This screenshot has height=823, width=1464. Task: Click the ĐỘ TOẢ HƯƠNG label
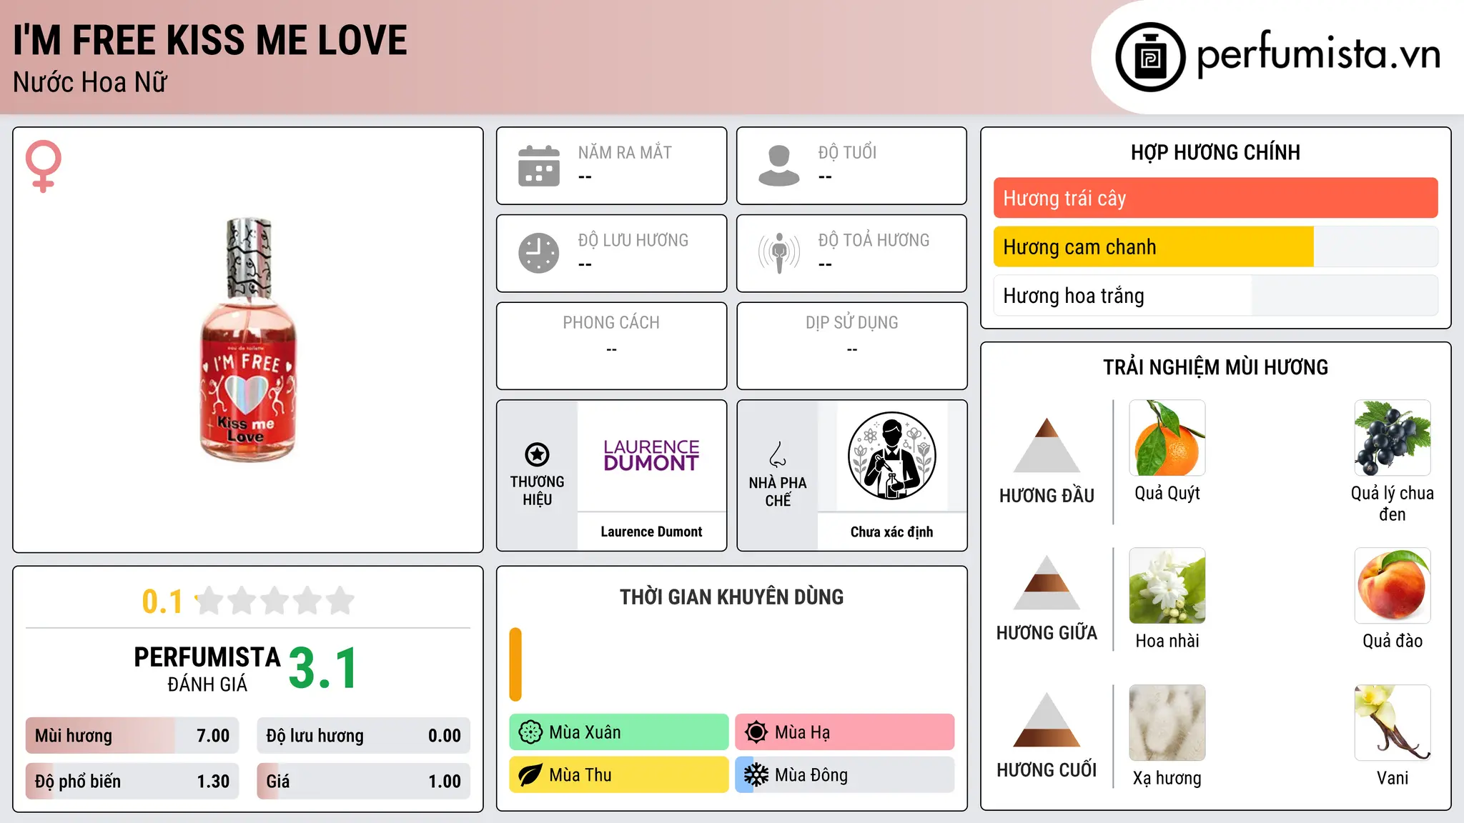click(874, 240)
